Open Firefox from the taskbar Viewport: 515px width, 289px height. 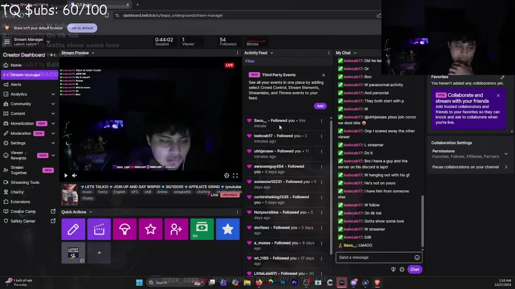click(259, 283)
